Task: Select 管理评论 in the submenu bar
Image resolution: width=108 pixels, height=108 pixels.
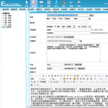Action: click(x=39, y=10)
